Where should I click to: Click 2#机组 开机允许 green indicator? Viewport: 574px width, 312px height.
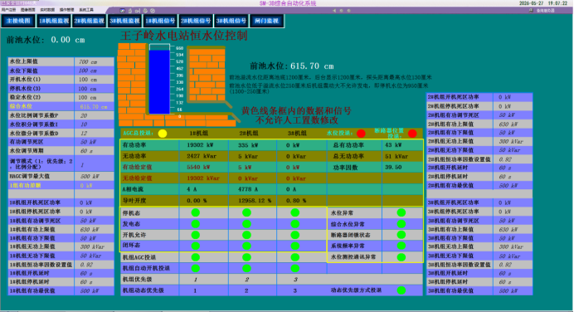[x=246, y=235]
